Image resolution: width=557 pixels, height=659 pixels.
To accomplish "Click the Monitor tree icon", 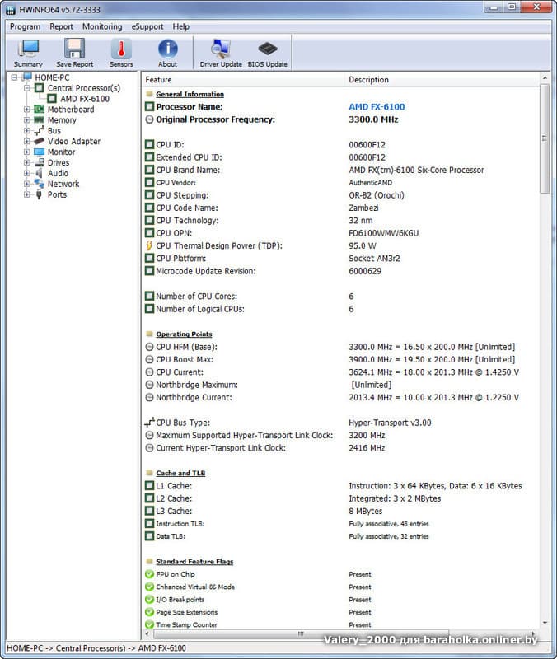I will coord(39,152).
